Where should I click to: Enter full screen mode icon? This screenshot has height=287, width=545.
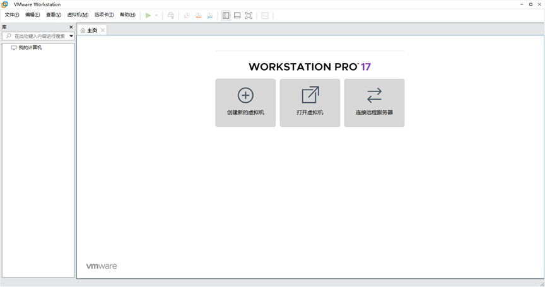[x=249, y=15]
